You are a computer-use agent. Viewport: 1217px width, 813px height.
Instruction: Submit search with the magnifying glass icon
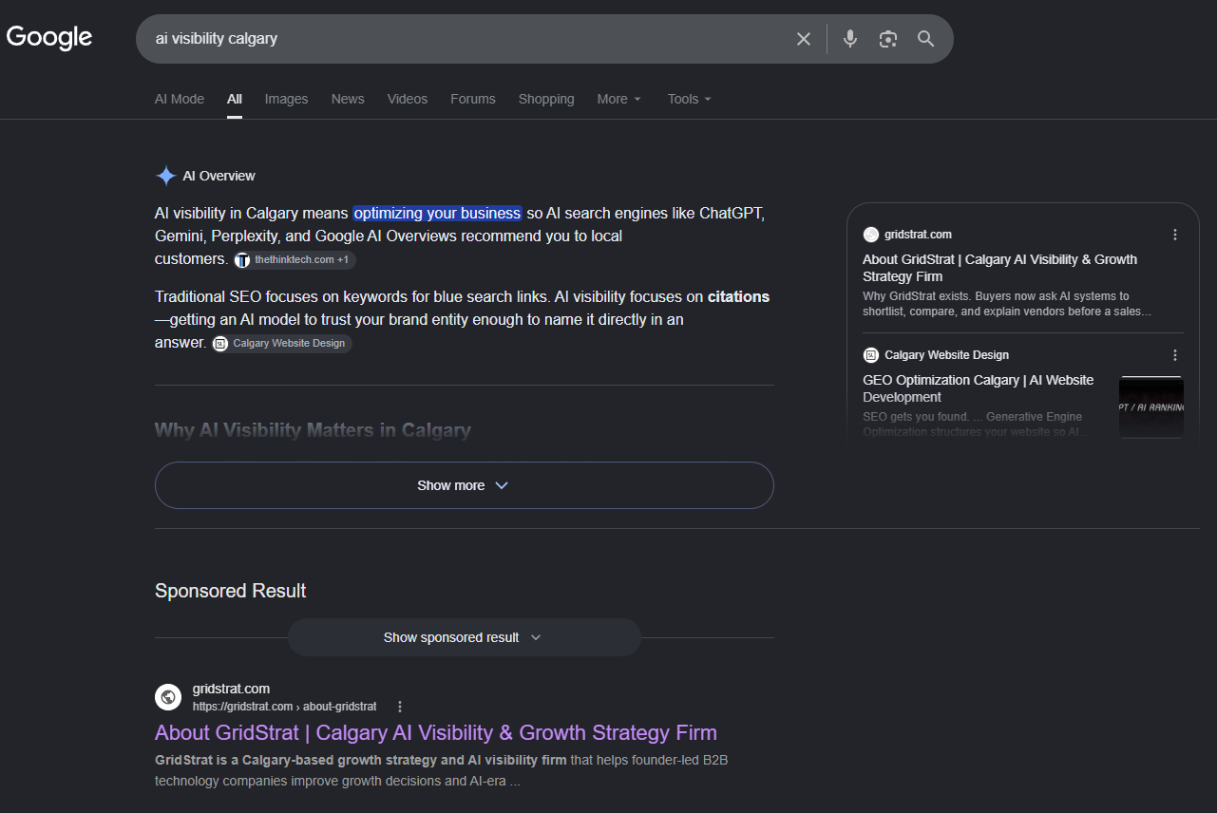coord(926,39)
